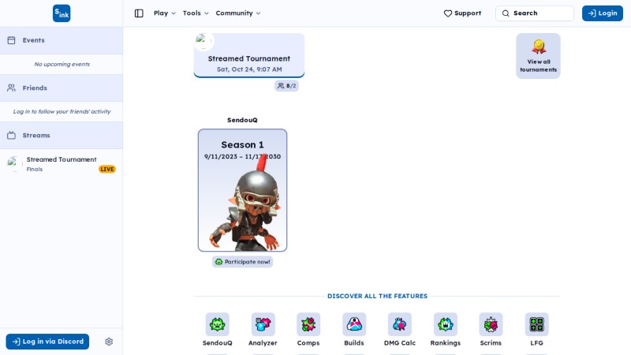Click the people icon next to Friends
The height and width of the screenshot is (355, 631).
pos(11,88)
